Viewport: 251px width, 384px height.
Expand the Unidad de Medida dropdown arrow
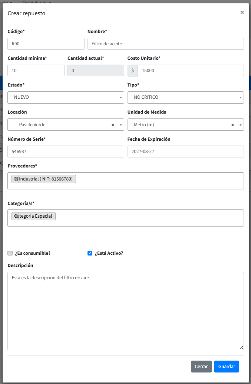pos(240,125)
